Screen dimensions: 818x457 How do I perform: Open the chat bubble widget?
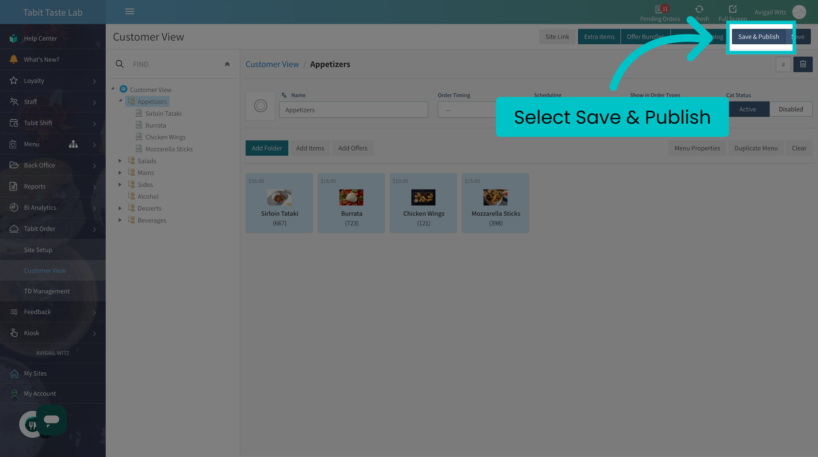pos(51,420)
